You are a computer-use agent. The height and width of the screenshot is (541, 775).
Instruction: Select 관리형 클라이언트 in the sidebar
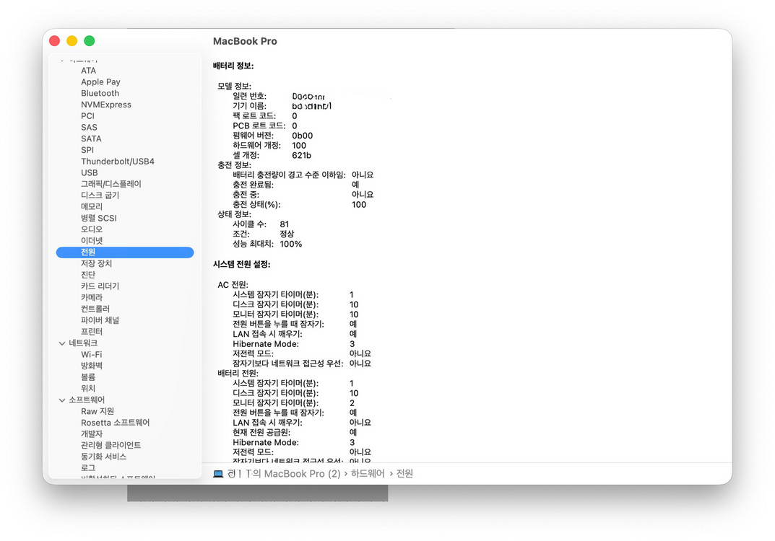(111, 445)
